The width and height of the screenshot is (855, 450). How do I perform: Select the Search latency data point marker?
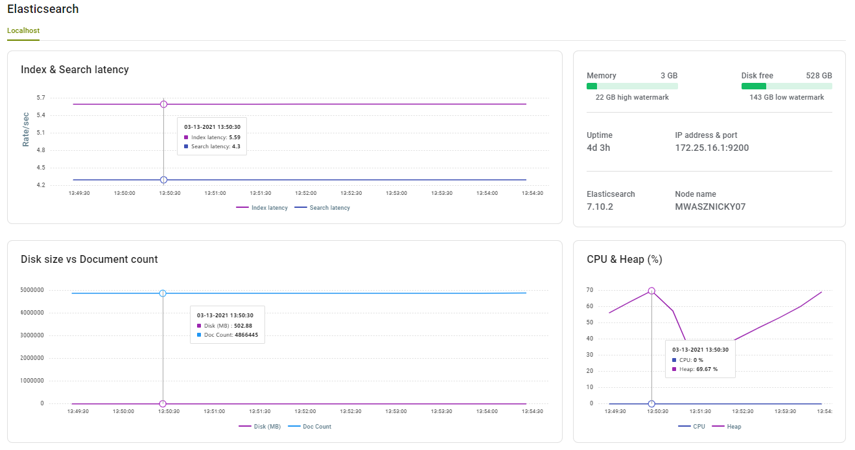(x=163, y=180)
